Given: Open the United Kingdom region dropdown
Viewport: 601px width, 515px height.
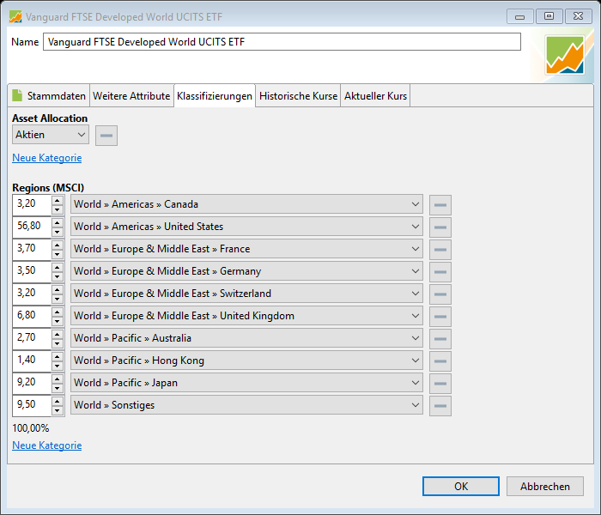Looking at the screenshot, I should pos(246,315).
